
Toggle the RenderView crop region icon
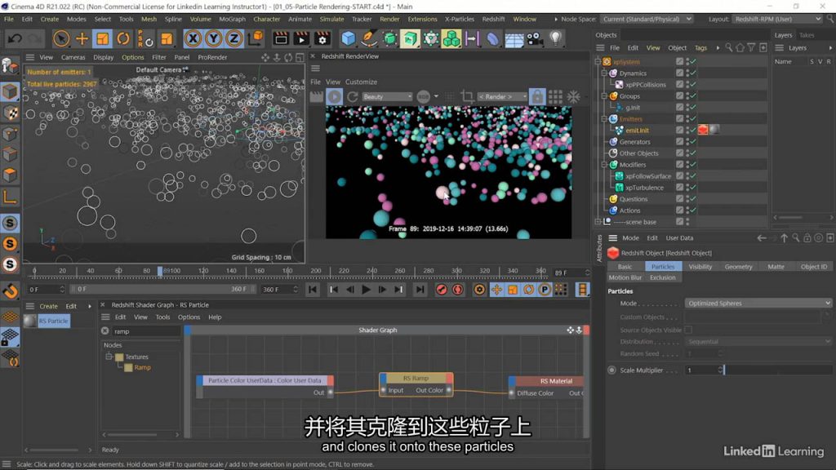pos(468,96)
